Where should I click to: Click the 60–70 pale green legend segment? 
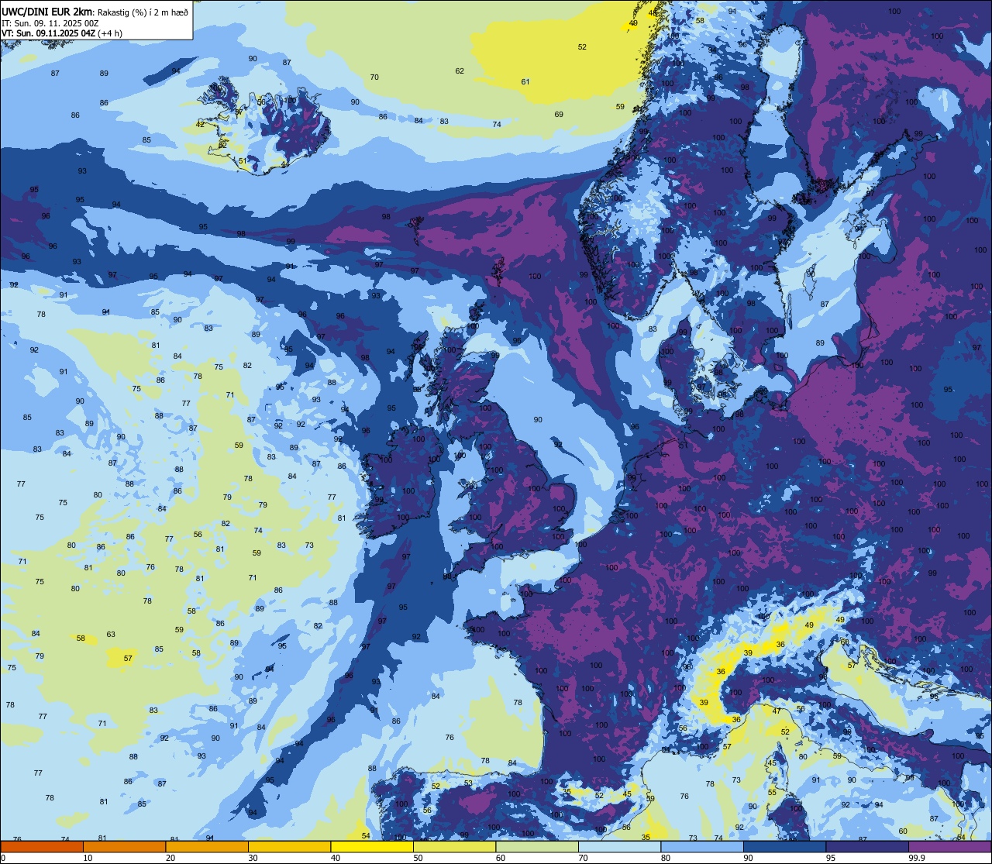[537, 847]
